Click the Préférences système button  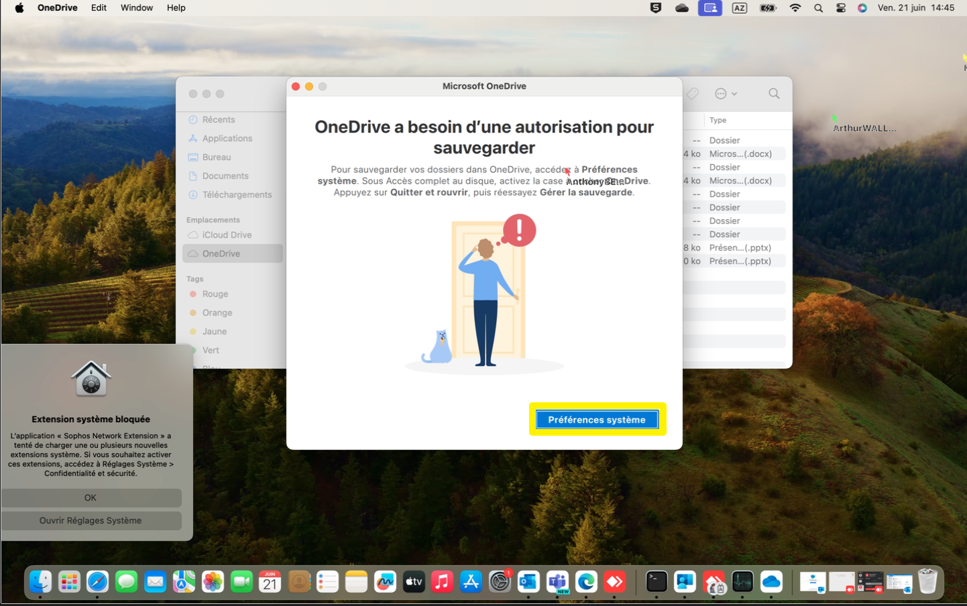pos(597,420)
